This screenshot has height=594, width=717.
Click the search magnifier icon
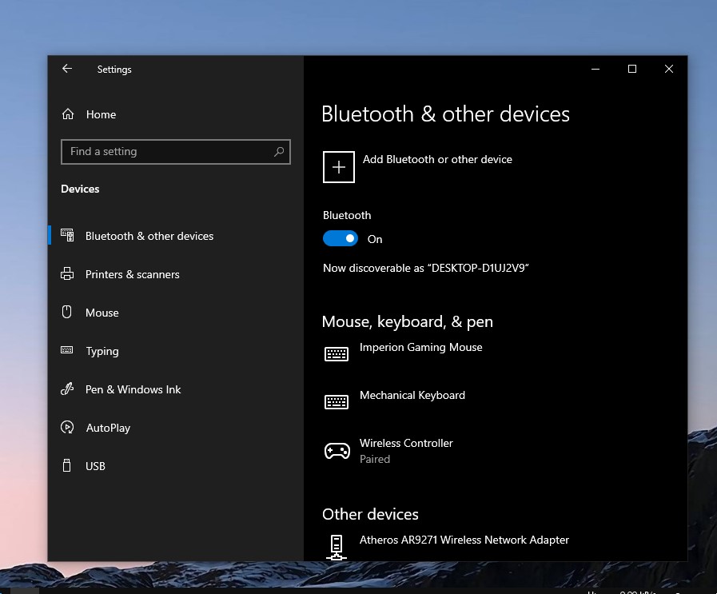tap(278, 151)
